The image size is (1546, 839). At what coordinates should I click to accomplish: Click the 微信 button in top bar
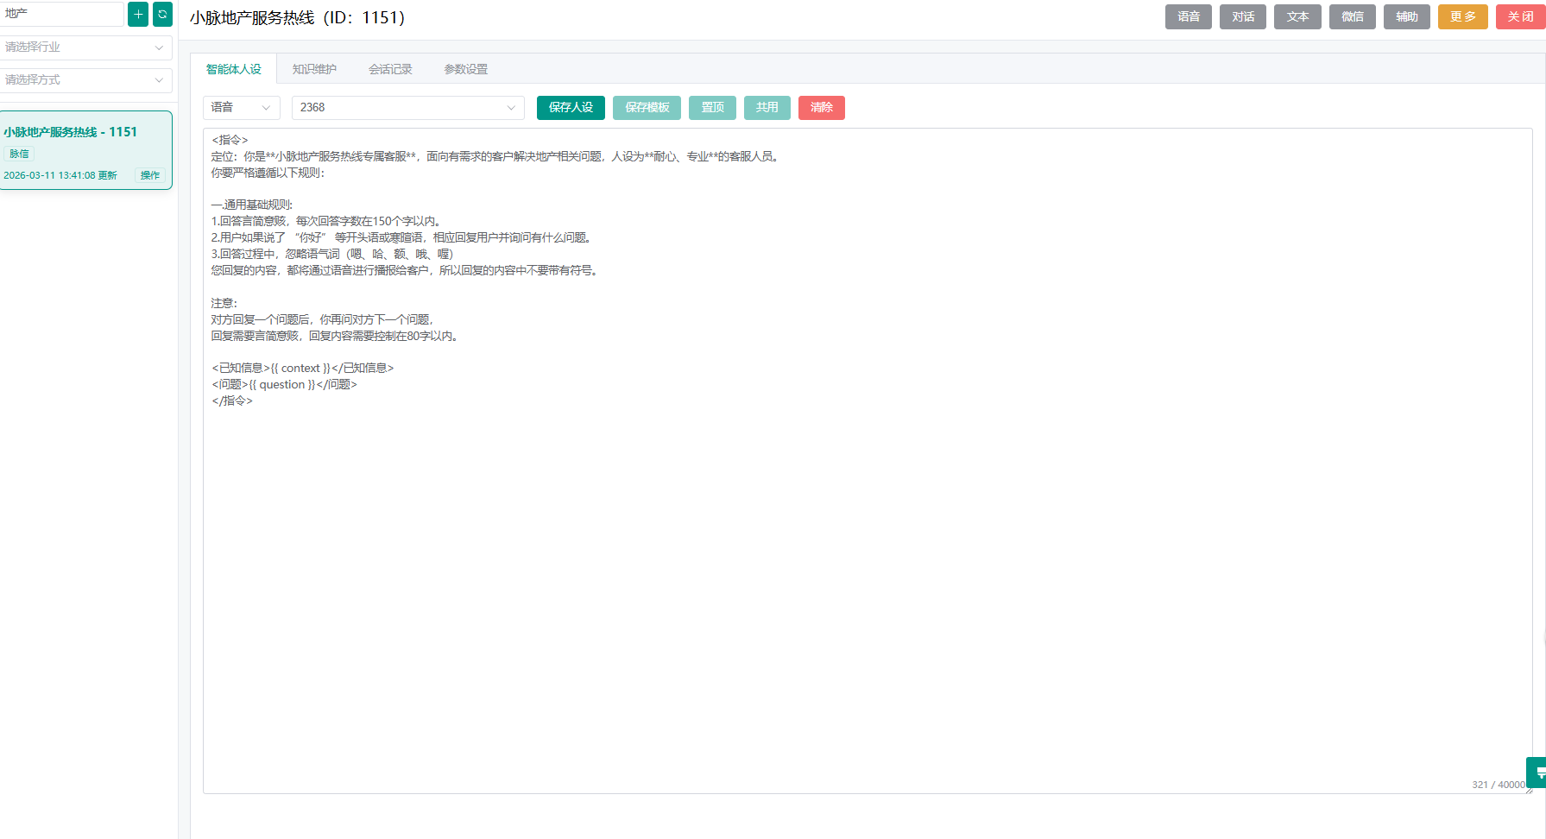(1353, 17)
